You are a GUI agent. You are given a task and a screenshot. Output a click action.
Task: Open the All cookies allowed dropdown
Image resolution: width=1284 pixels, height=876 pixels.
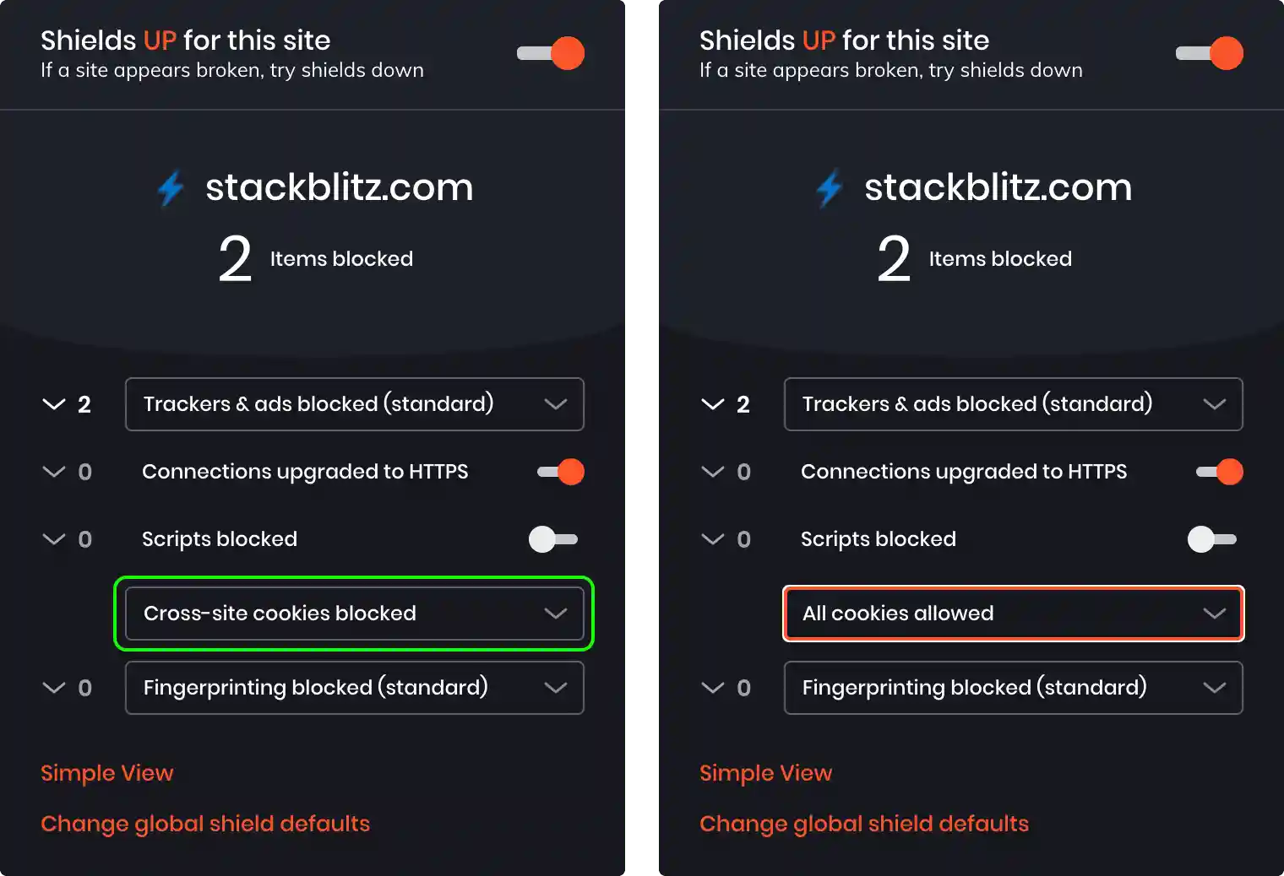click(1013, 614)
